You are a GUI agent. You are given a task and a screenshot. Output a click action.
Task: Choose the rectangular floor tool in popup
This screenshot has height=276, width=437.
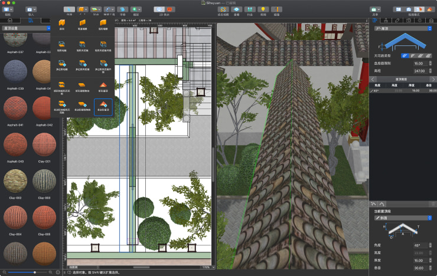62,46
